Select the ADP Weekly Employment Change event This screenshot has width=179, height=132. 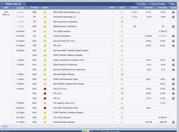(x=69, y=84)
